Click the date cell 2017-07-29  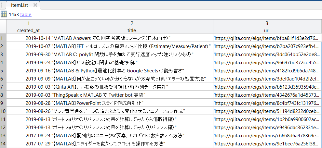click(x=29, y=143)
